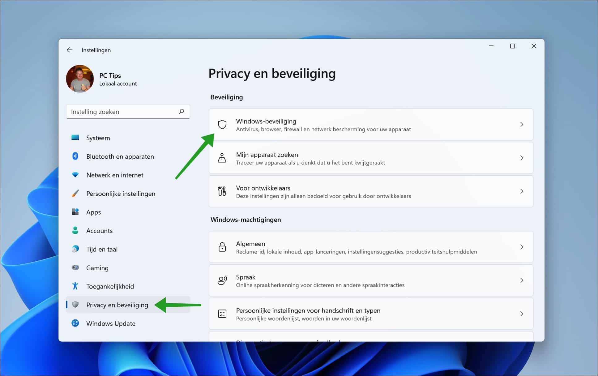Viewport: 598px width, 376px height.
Task: Click inside the Instelling zoeken field
Action: point(117,112)
